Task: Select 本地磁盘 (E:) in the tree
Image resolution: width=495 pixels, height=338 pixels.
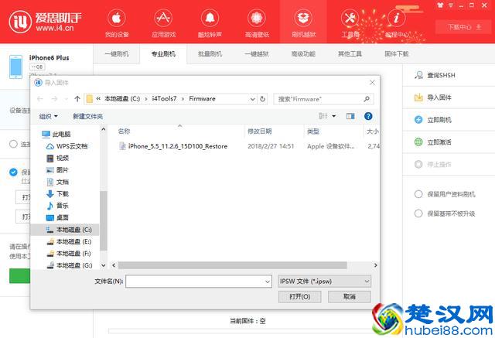Action: 69,242
